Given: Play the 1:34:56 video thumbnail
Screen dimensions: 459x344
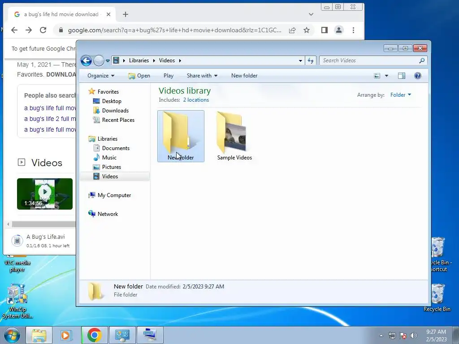Looking at the screenshot, I should pyautogui.click(x=45, y=193).
